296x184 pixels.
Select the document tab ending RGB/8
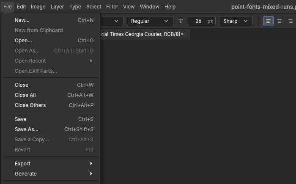[x=145, y=34]
